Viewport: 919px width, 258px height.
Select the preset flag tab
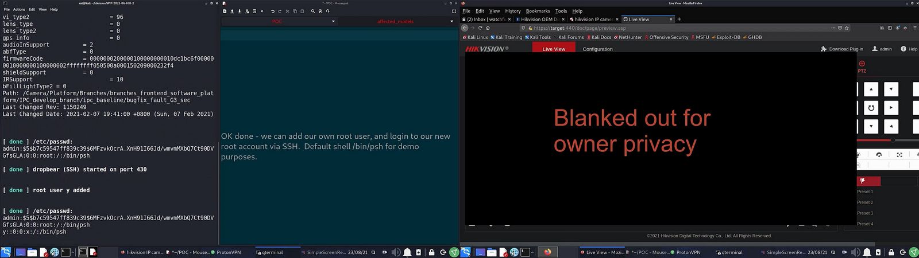pyautogui.click(x=868, y=181)
